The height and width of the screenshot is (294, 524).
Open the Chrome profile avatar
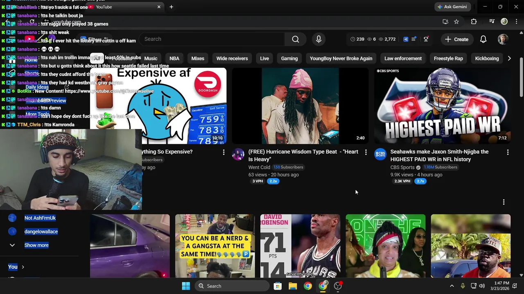[504, 22]
